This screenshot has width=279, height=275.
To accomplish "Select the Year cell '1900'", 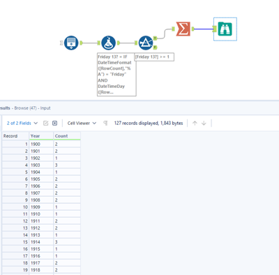I will tap(41, 144).
